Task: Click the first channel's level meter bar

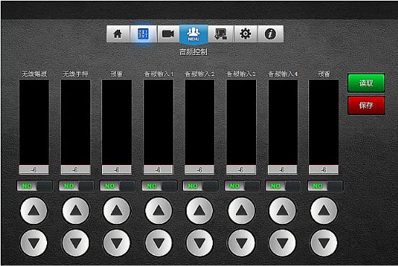Action: [x=34, y=122]
